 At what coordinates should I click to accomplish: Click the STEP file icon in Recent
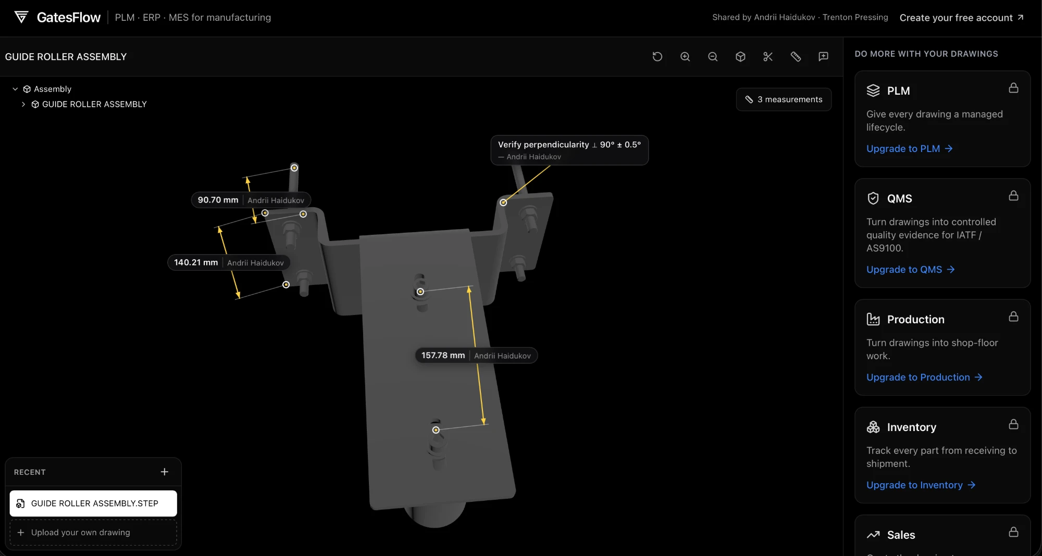[x=20, y=503]
